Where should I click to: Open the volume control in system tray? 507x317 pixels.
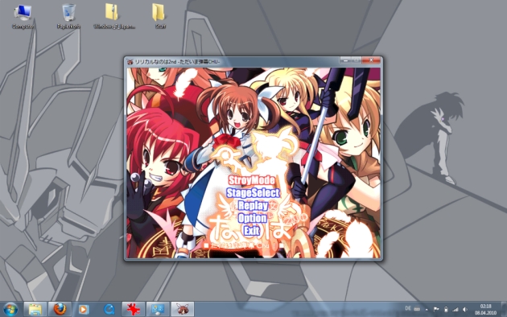pos(465,309)
